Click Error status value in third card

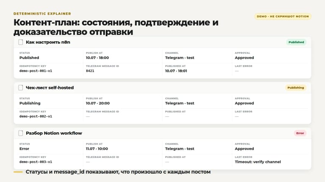tap(24, 149)
